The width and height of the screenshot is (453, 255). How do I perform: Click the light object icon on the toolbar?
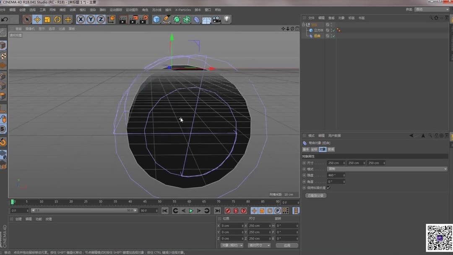[x=226, y=19]
